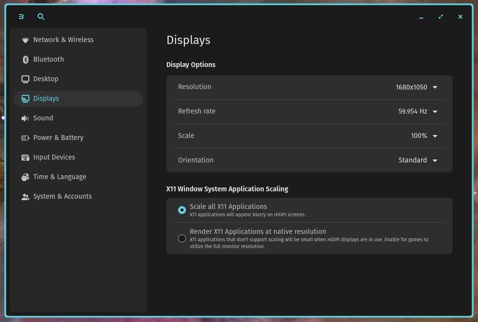Click the Network & Wireless wifi icon
Viewport: 478px width, 322px height.
[x=25, y=40]
